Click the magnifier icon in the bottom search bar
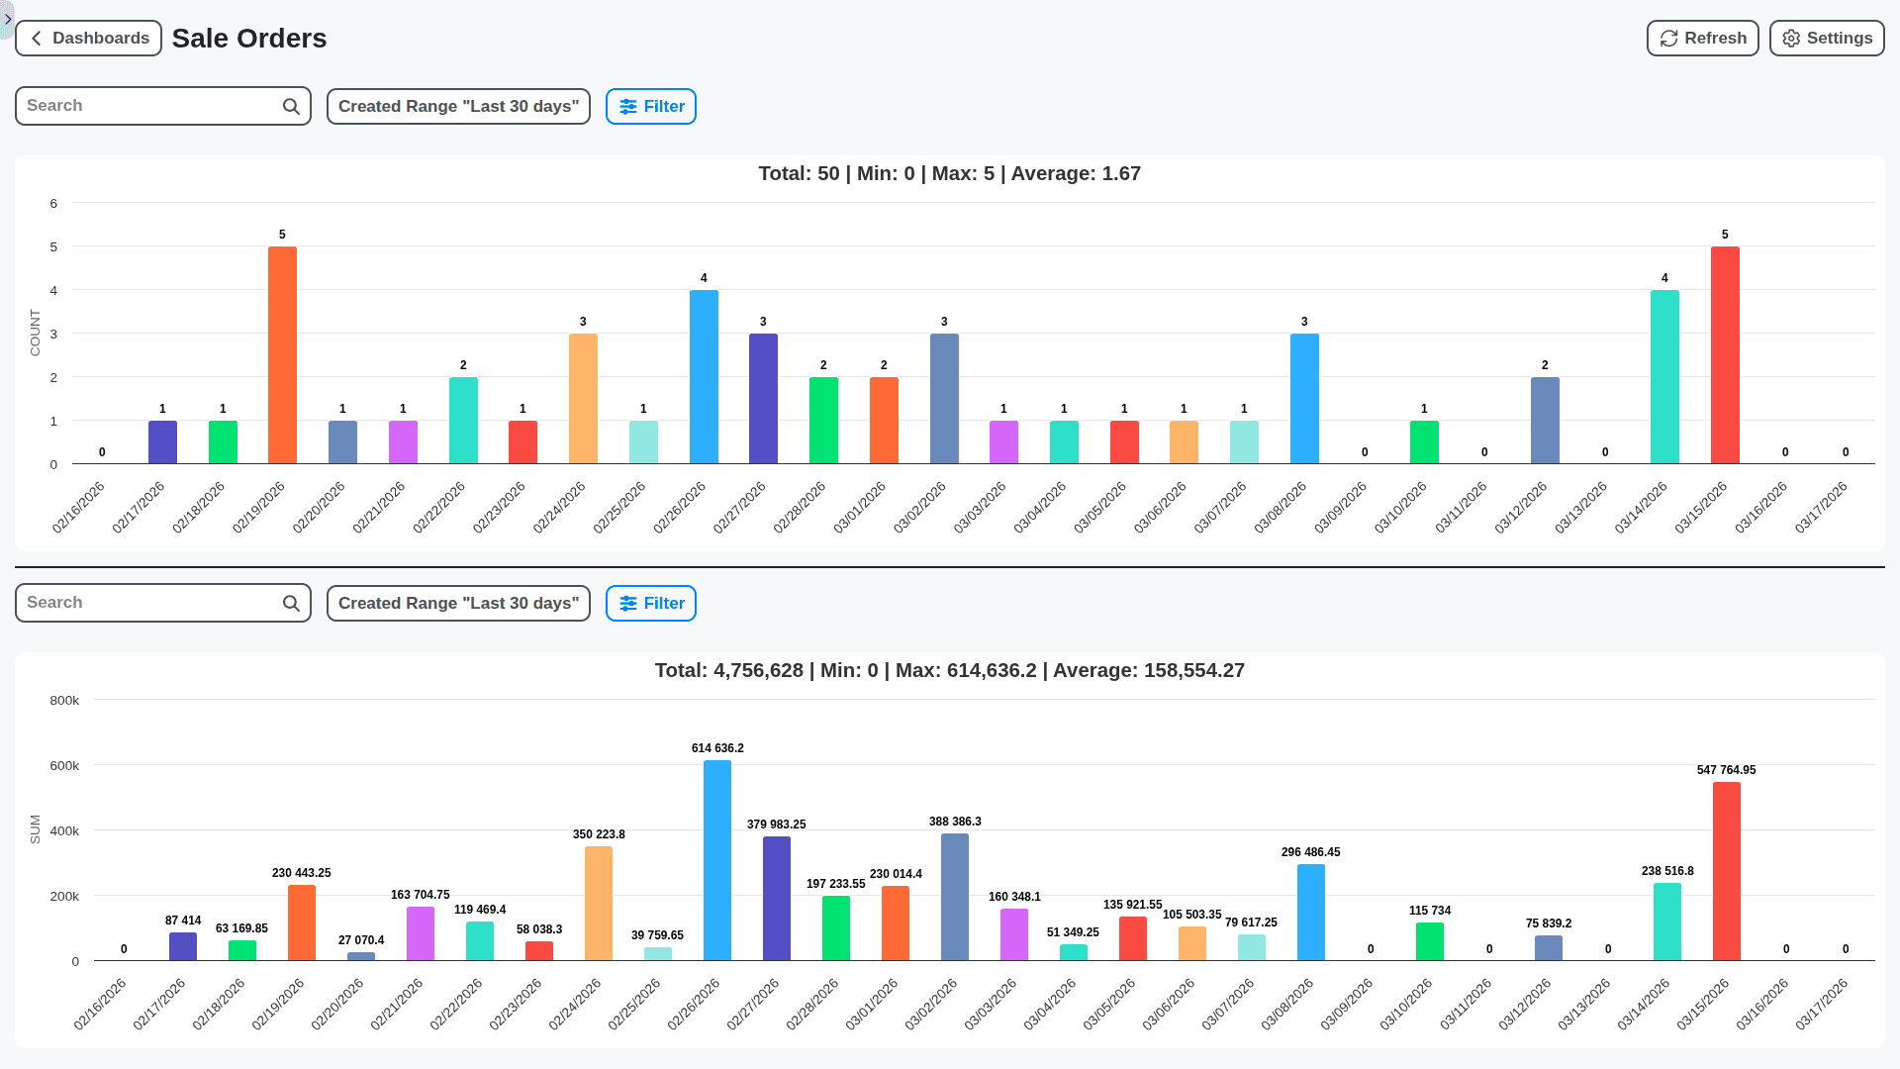The height and width of the screenshot is (1069, 1900). [290, 603]
